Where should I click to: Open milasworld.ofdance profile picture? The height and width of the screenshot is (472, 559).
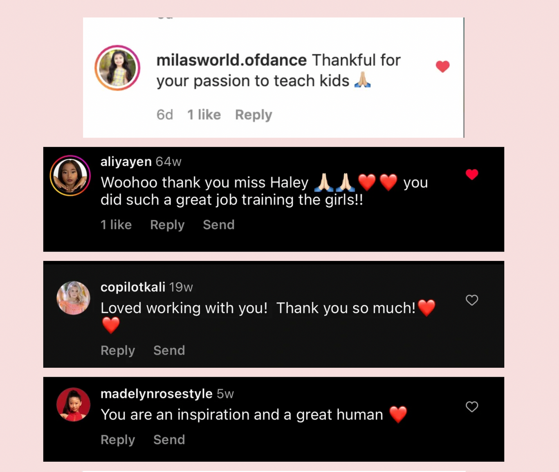click(118, 68)
